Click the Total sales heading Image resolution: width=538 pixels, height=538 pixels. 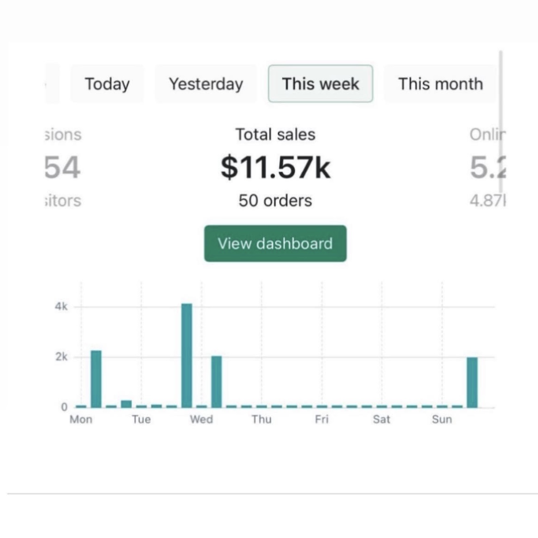click(275, 134)
